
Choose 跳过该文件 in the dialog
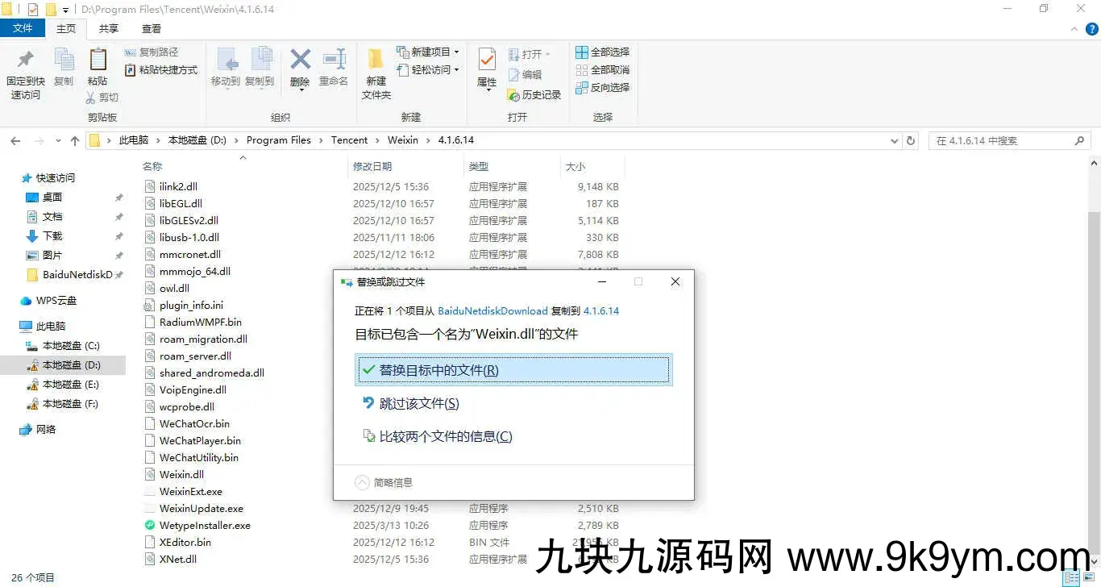pyautogui.click(x=419, y=403)
